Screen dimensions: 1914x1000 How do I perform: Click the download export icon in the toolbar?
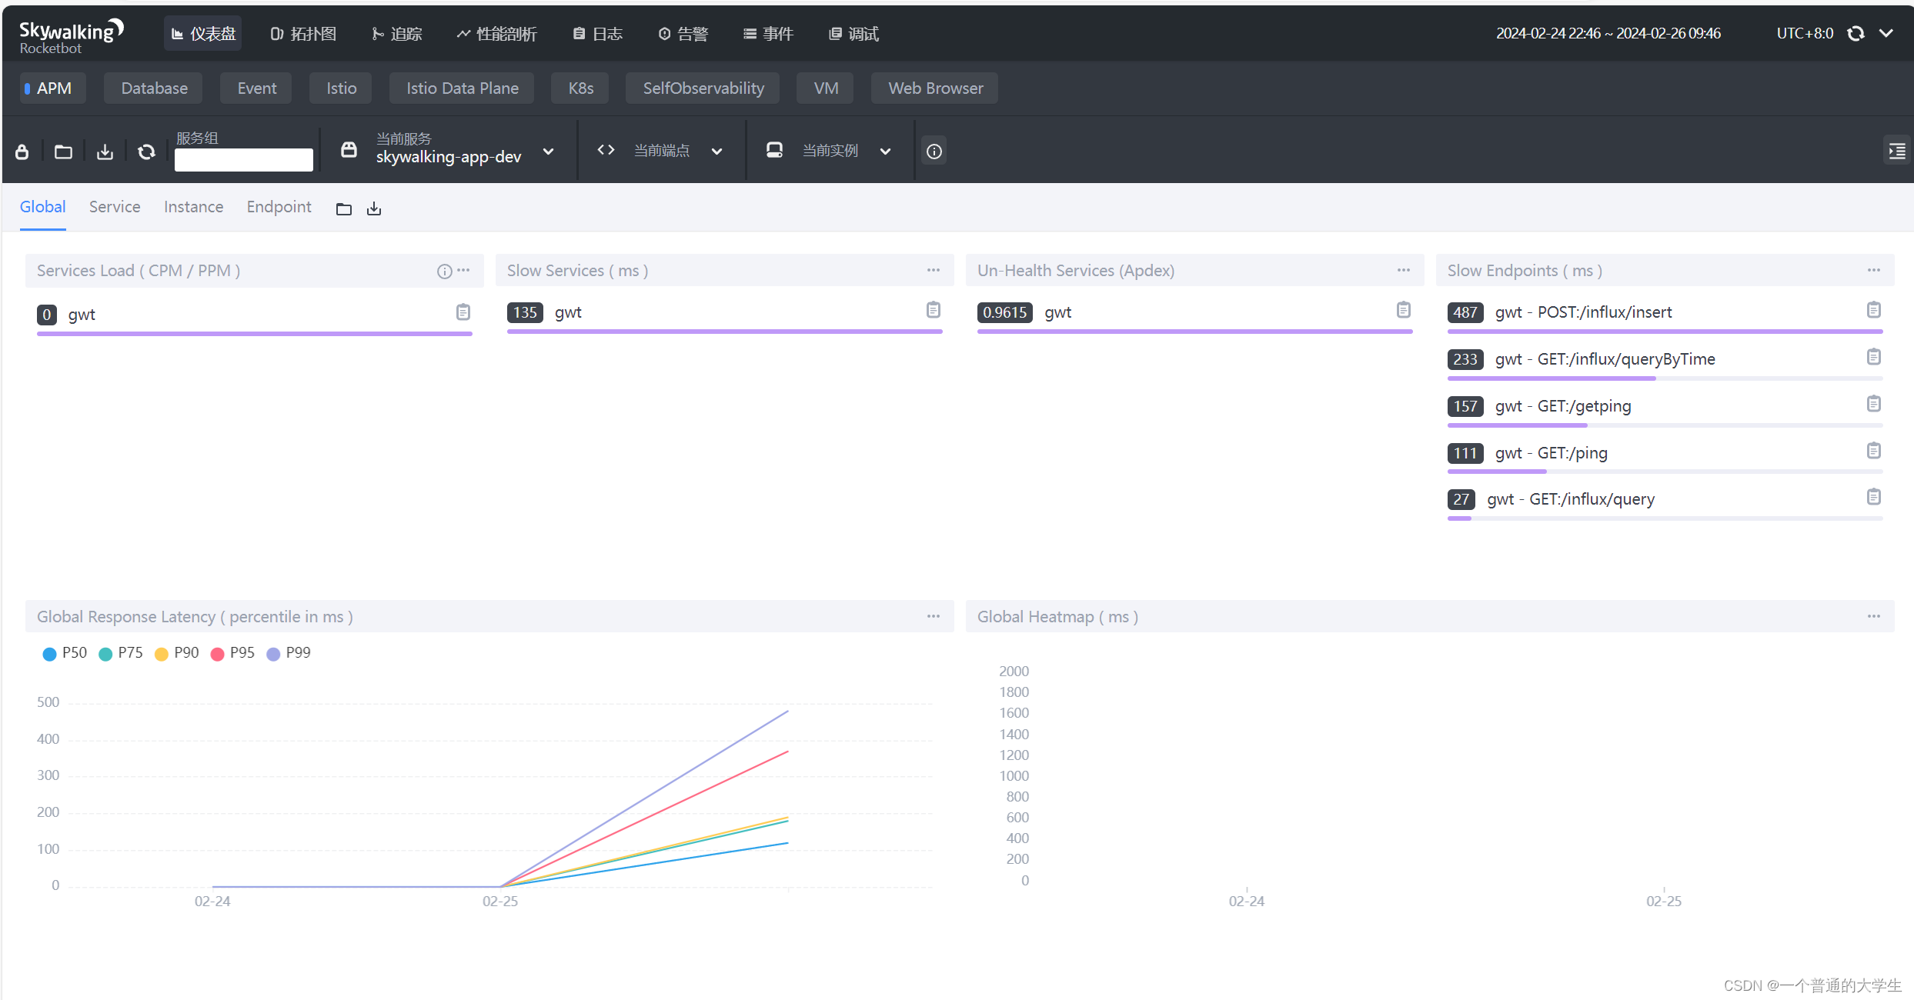(x=105, y=152)
